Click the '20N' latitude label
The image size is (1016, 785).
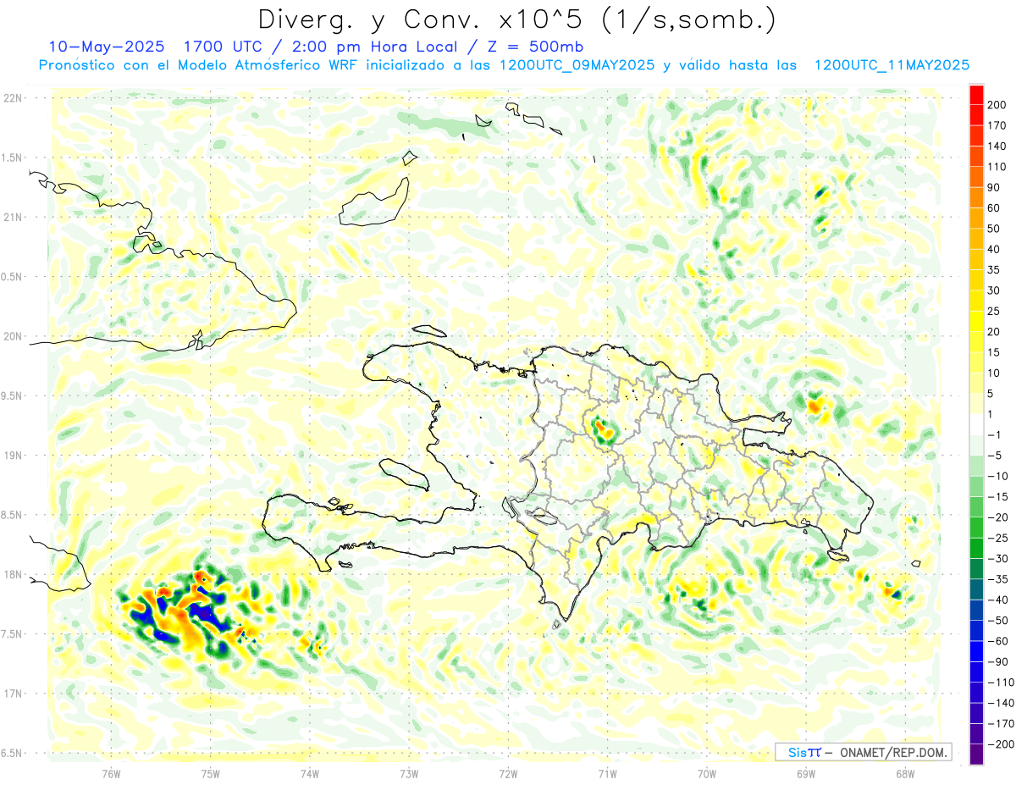coord(14,336)
